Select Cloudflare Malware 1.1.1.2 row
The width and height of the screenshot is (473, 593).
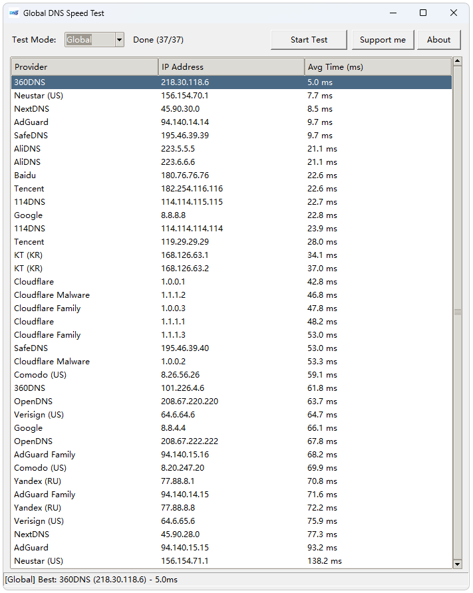pos(232,295)
